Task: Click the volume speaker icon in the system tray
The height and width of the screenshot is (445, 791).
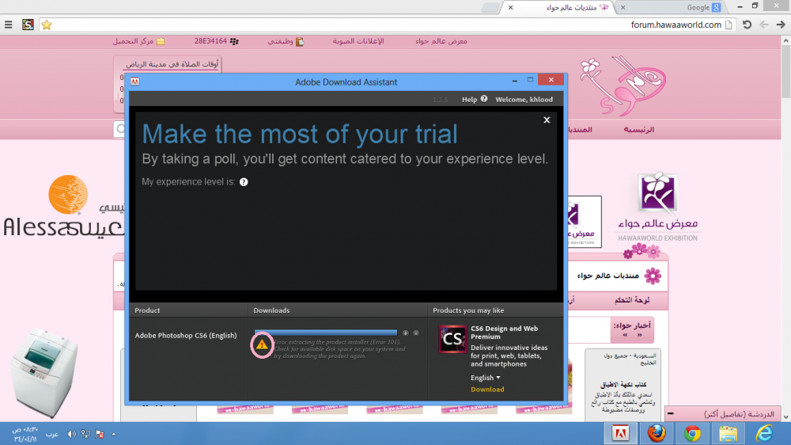Action: 71,434
